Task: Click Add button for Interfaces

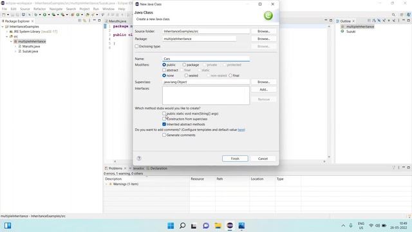Action: (263, 90)
